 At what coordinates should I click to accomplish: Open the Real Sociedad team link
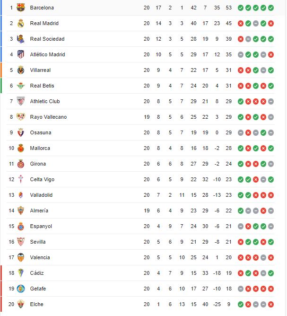47,39
